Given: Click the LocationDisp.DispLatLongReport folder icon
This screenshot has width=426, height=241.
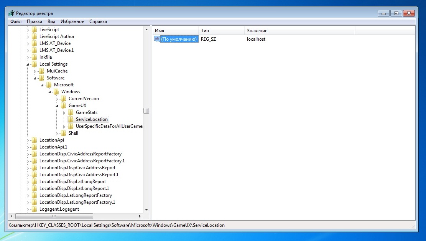Looking at the screenshot, I should (34, 182).
